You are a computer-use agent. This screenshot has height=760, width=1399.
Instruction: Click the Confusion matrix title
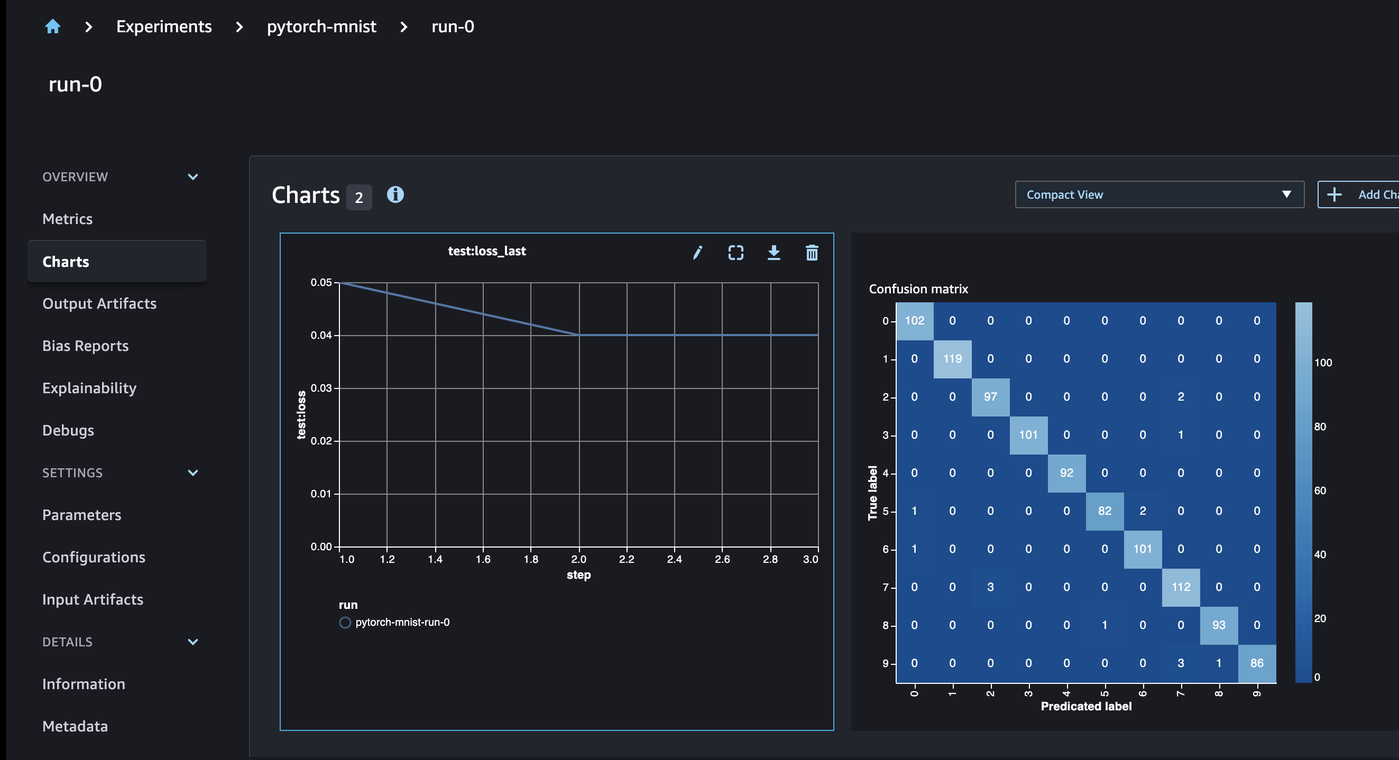pyautogui.click(x=918, y=289)
